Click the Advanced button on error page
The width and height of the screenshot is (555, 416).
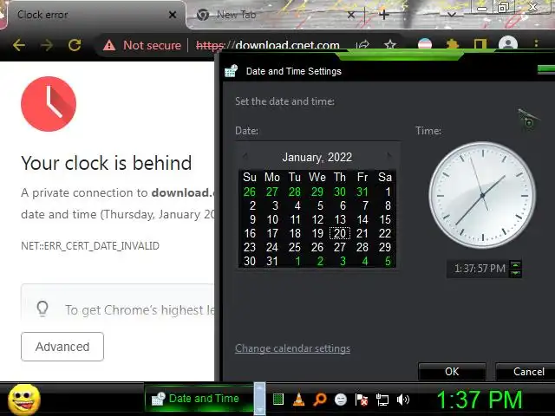[62, 347]
